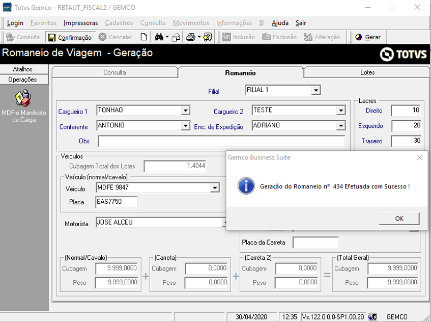
Task: Click the Placa da Carreta field
Action: click(x=315, y=243)
